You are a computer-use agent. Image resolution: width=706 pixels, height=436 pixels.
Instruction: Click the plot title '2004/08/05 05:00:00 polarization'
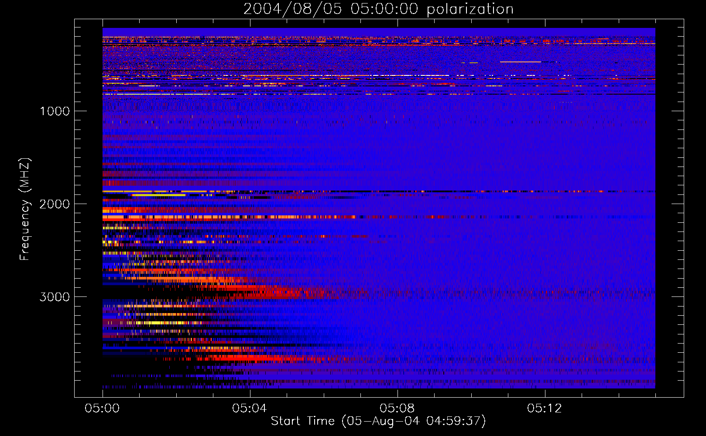(x=378, y=9)
